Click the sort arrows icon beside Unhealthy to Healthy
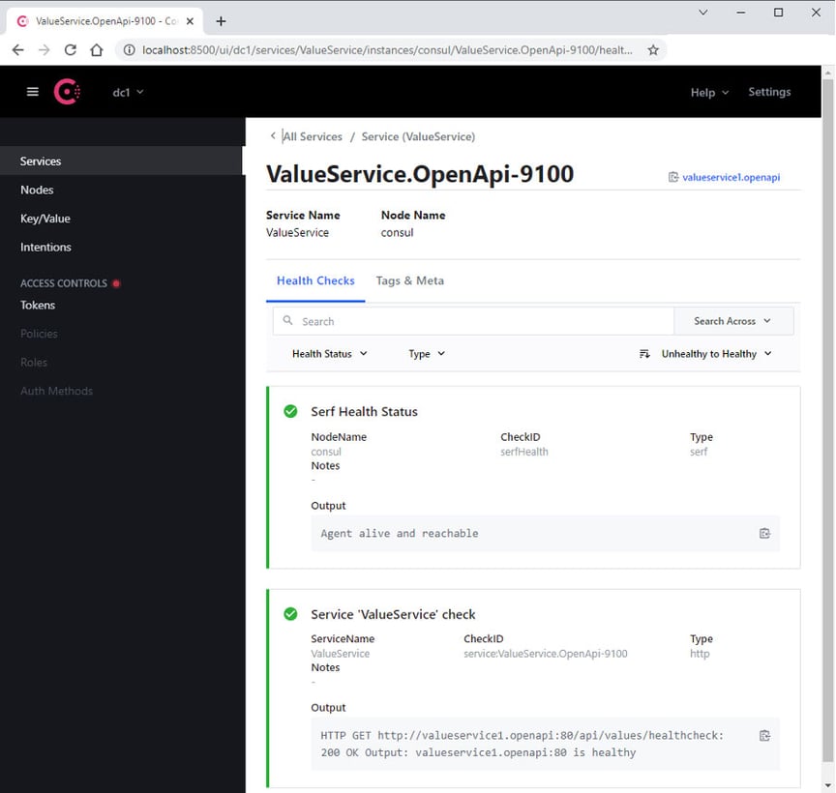 [645, 354]
